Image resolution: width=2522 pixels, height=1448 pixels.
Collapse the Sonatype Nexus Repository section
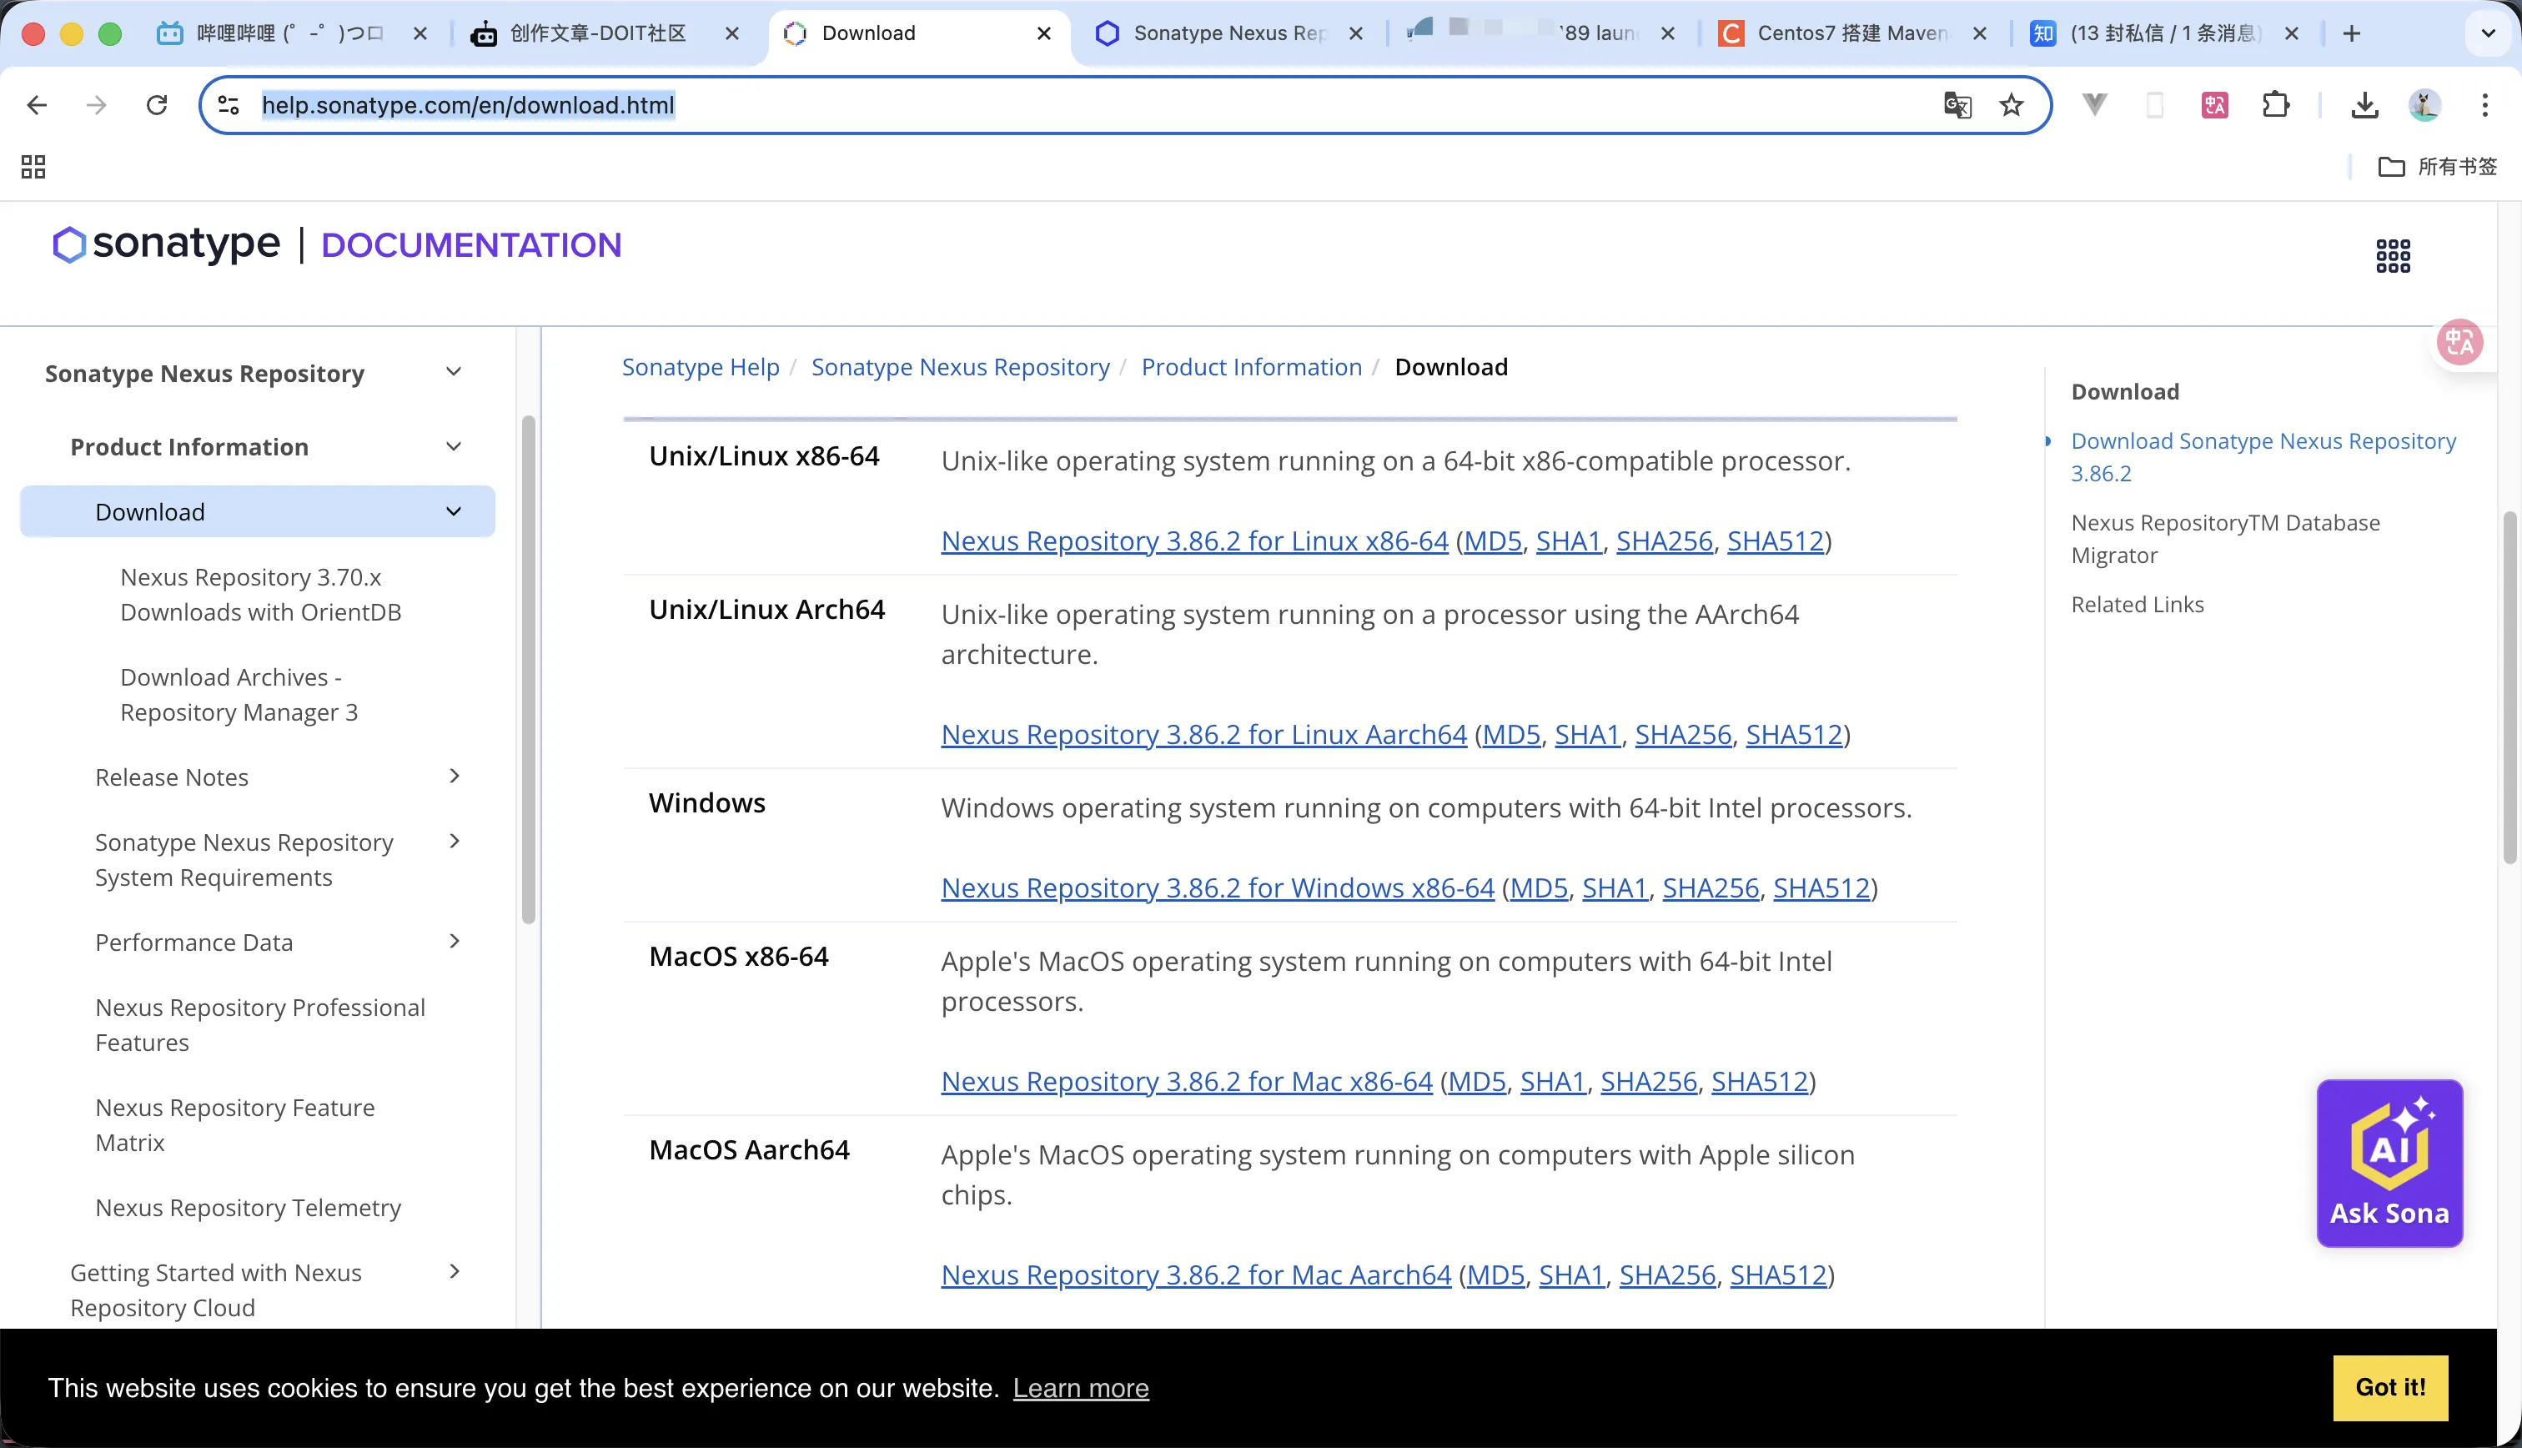tap(454, 372)
